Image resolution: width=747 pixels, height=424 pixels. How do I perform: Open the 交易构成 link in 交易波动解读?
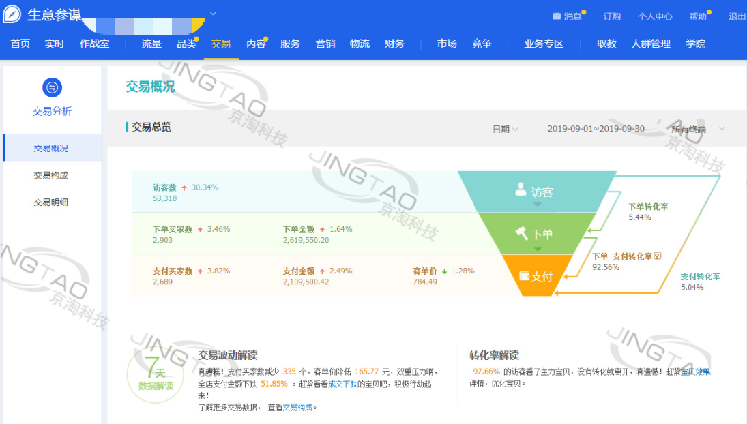tap(297, 407)
